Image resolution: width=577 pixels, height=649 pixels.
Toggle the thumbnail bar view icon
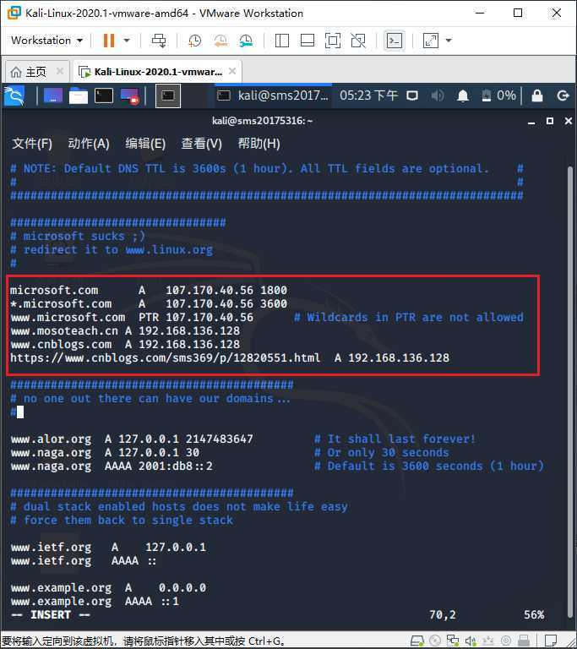(308, 41)
